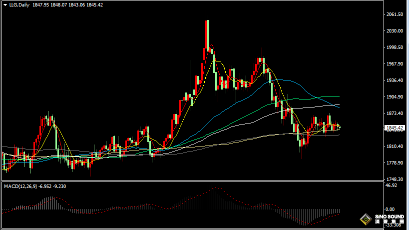Image resolution: width=409 pixels, height=230 pixels.
Task: Click the deepest negative MACD histogram bar
Action: coord(306,217)
